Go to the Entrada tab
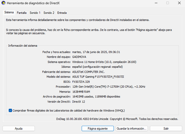 62,13
